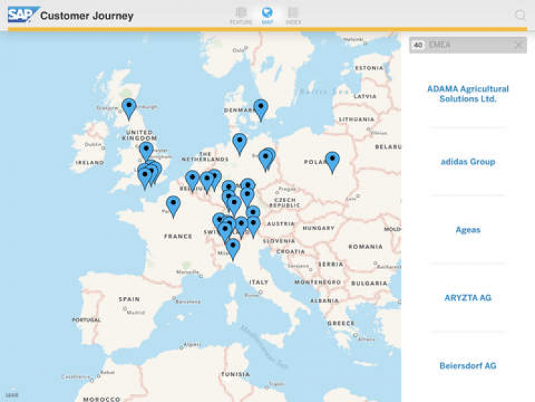Select the map pin in Poland
This screenshot has height=402, width=535.
click(x=332, y=162)
